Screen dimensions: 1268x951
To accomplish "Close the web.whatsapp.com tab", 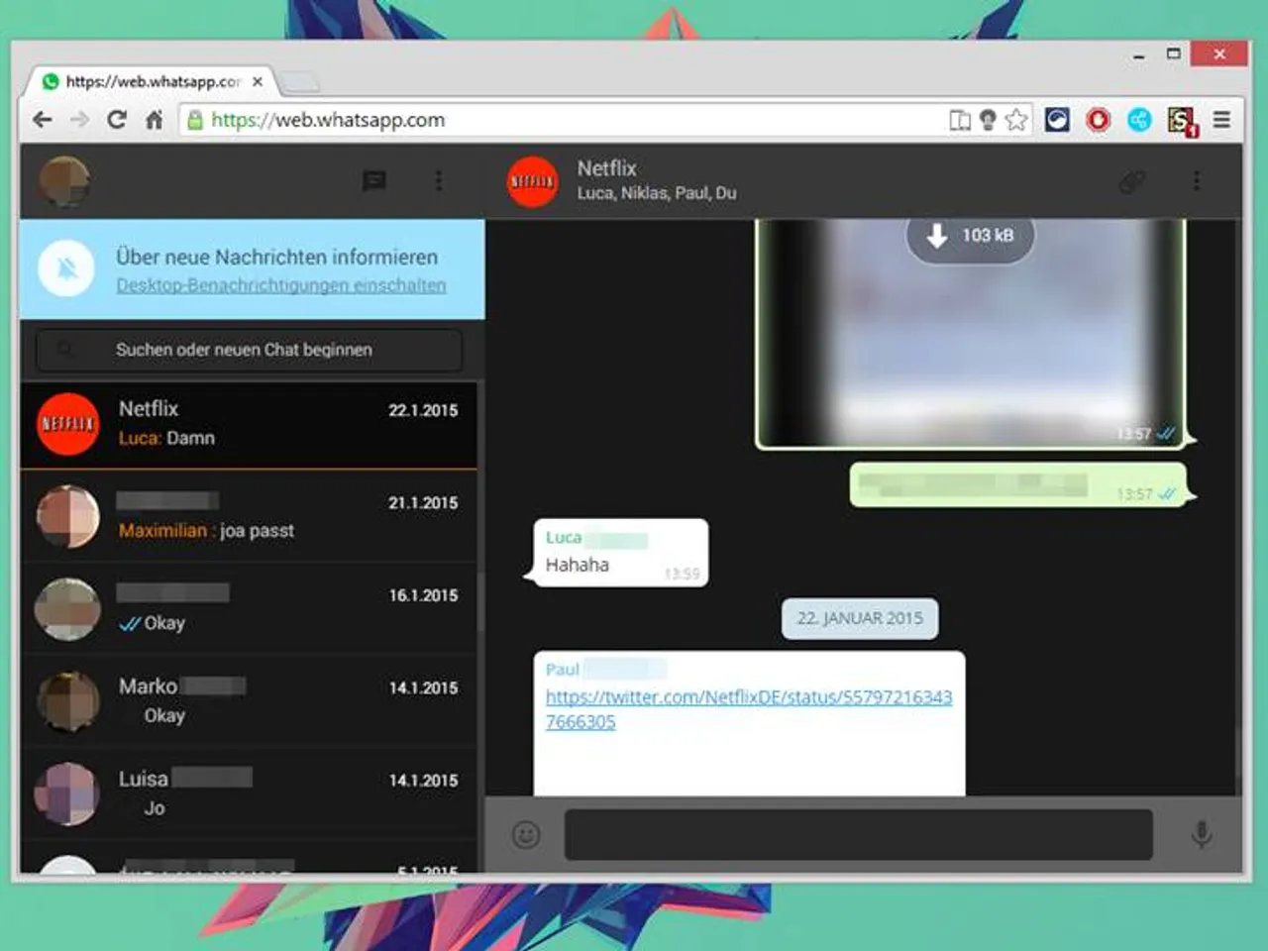I will 258,81.
